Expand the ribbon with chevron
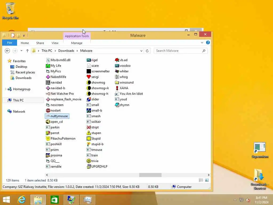273x205 pixels. coord(202,42)
